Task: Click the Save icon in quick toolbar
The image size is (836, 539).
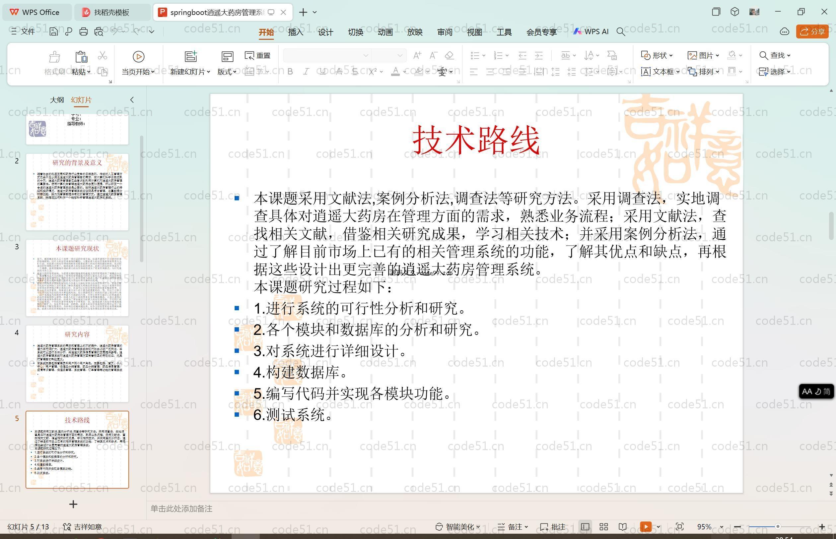Action: click(54, 32)
